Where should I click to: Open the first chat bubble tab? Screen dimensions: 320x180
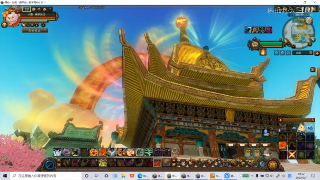(231, 145)
